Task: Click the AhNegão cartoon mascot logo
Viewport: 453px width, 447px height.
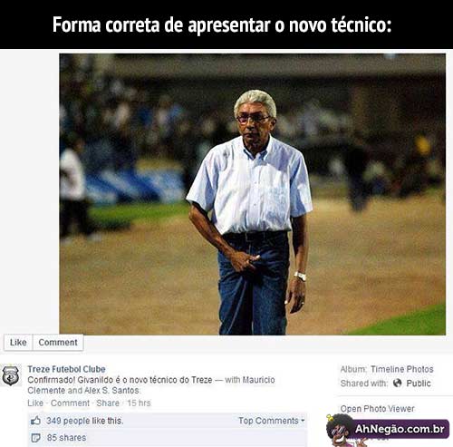Action: pyautogui.click(x=342, y=430)
